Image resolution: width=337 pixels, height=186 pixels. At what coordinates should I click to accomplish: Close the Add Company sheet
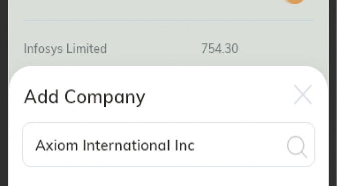click(303, 94)
